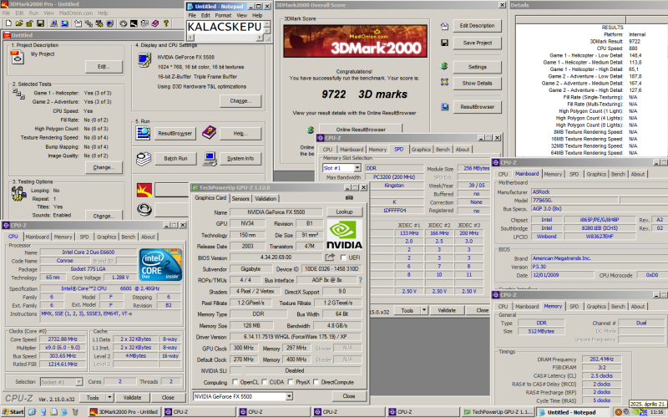
Task: Switch to the Sensors tab in GPU-Z
Action: click(240, 198)
